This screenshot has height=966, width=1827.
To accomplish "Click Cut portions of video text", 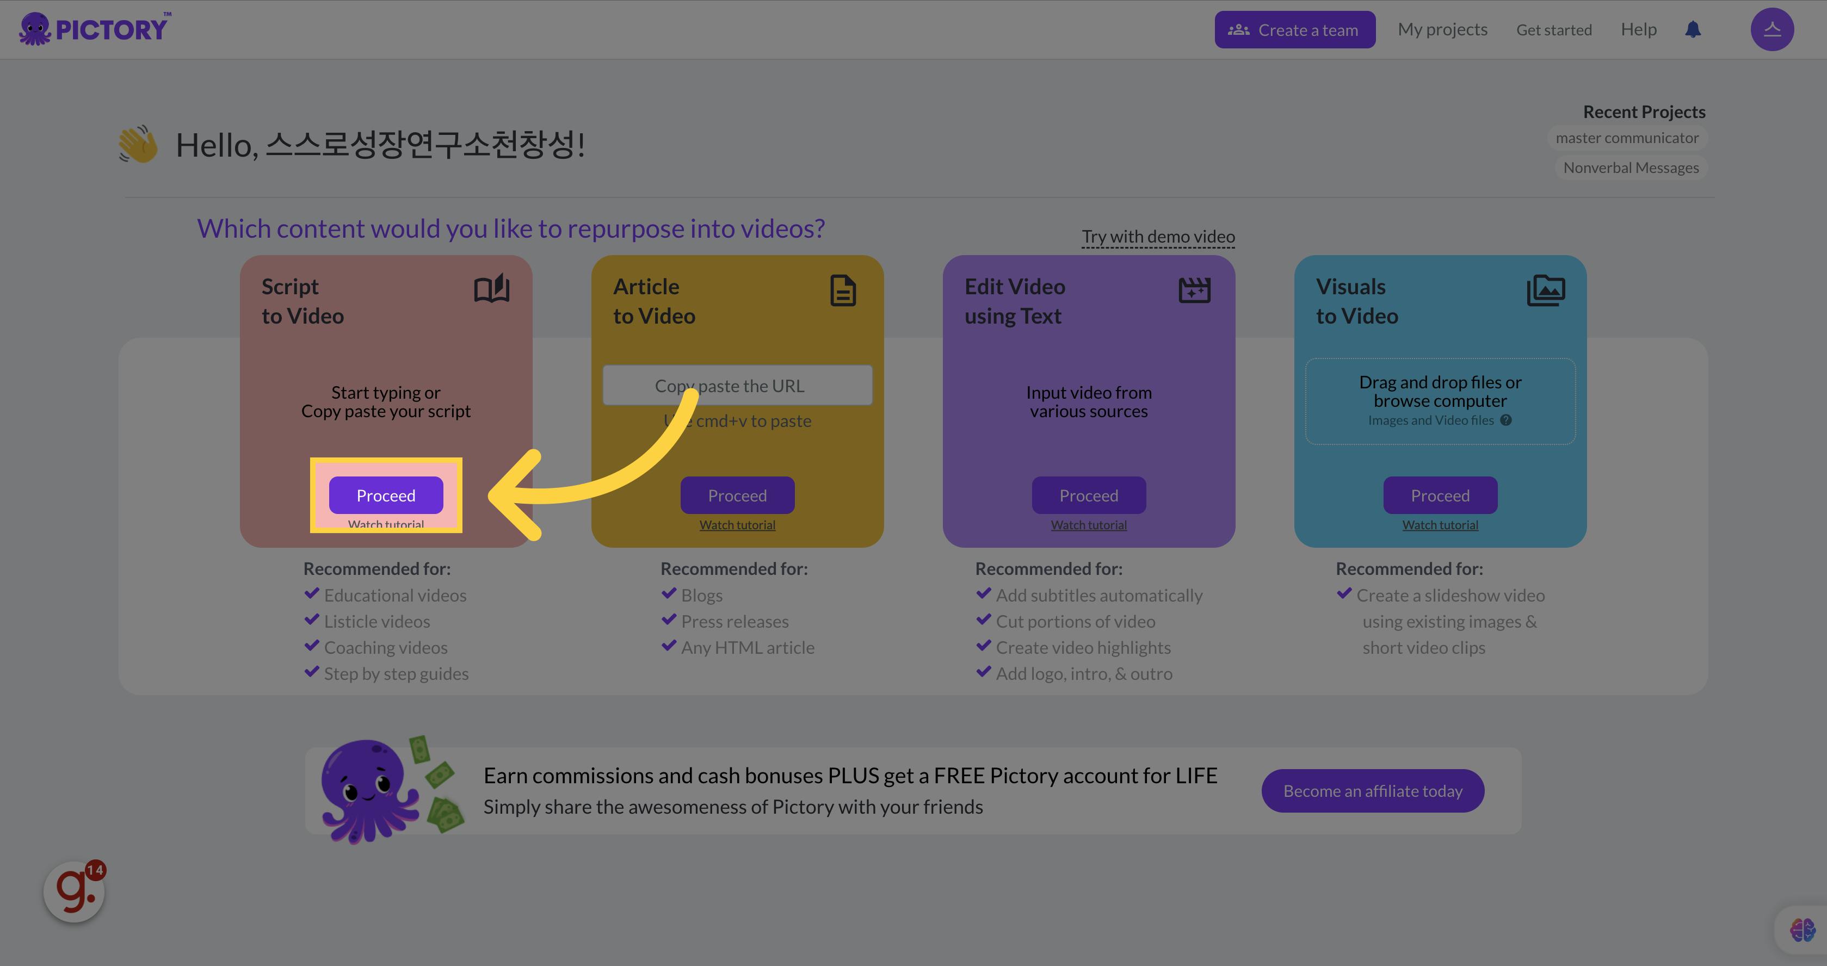I will [x=1075, y=621].
